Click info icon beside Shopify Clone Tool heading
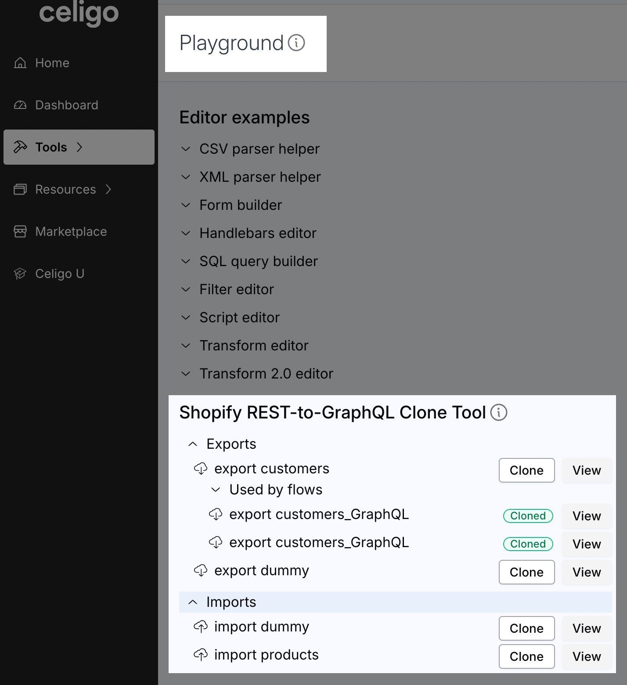 [499, 412]
